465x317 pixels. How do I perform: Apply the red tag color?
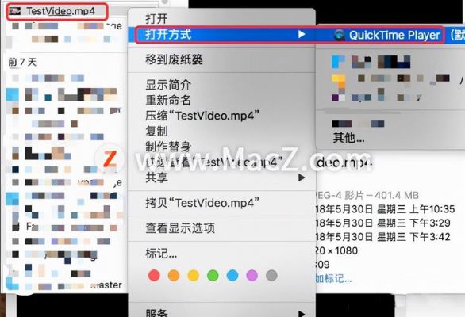pos(154,276)
